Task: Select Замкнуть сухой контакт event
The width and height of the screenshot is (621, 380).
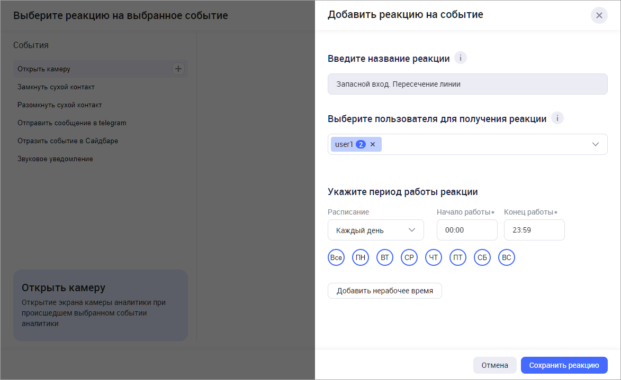Action: click(56, 87)
